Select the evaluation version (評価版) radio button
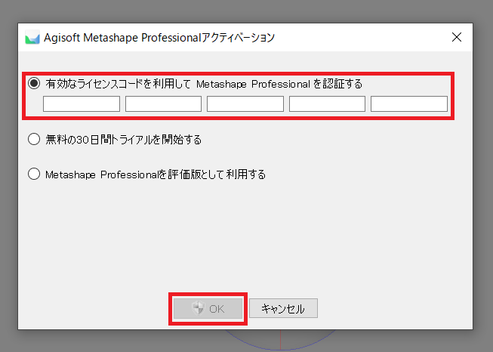The height and width of the screenshot is (352, 493). point(34,174)
